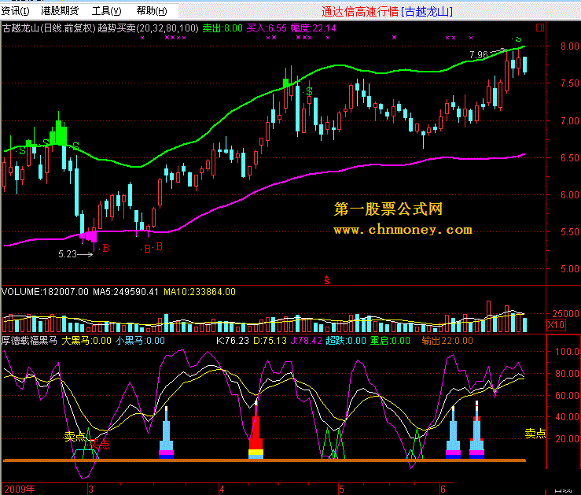Open the 港股期货 menu
This screenshot has width=581, height=495.
click(60, 11)
